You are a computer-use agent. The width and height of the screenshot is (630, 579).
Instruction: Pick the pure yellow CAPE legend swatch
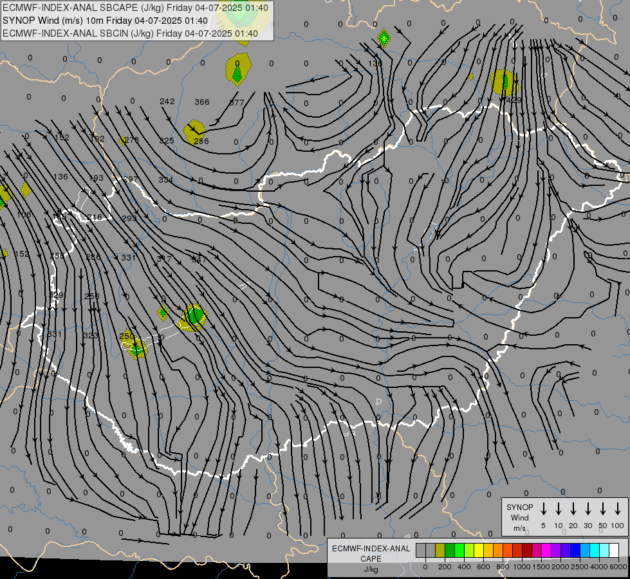click(x=479, y=550)
